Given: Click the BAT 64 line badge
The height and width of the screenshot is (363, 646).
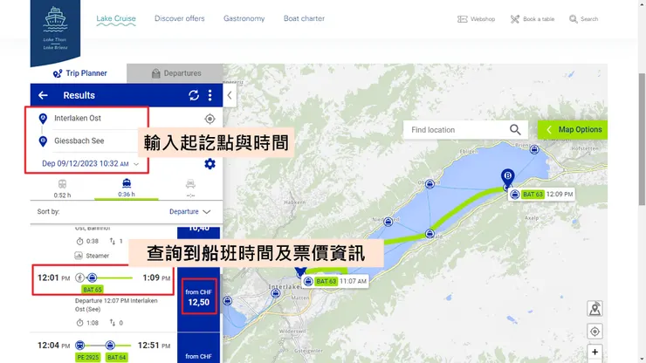Looking at the screenshot, I should point(116,357).
